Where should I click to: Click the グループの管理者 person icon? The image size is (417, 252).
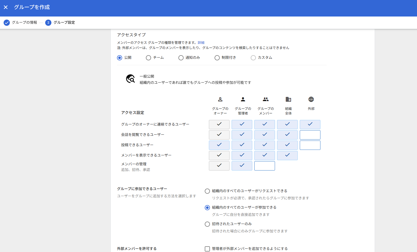(x=243, y=99)
